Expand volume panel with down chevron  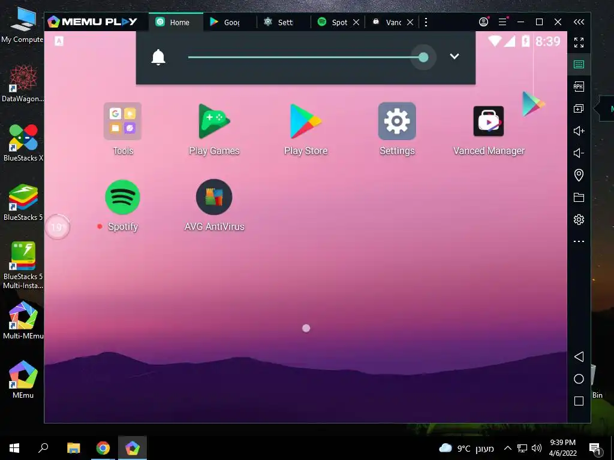pos(455,56)
